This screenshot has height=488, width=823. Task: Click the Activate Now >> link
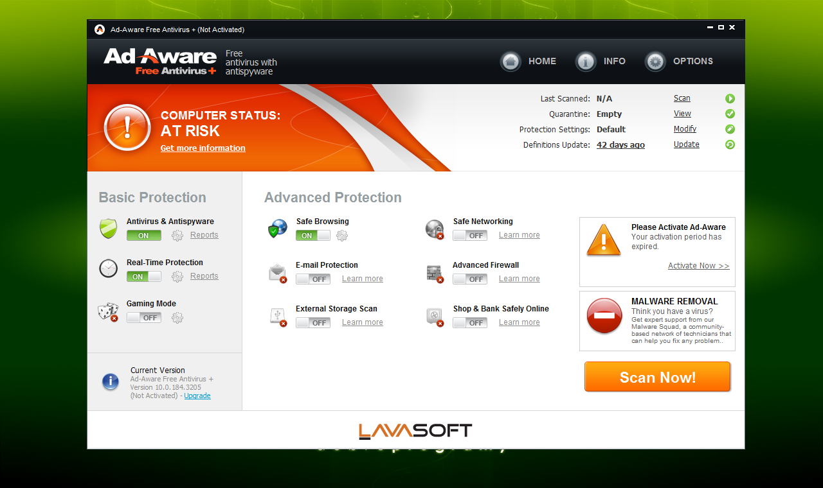(x=699, y=266)
